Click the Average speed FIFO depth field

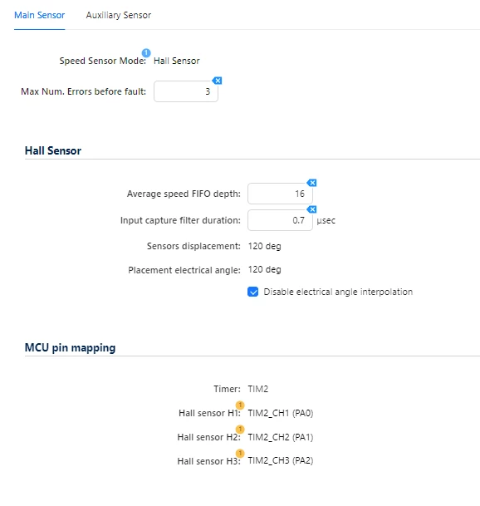coord(280,194)
